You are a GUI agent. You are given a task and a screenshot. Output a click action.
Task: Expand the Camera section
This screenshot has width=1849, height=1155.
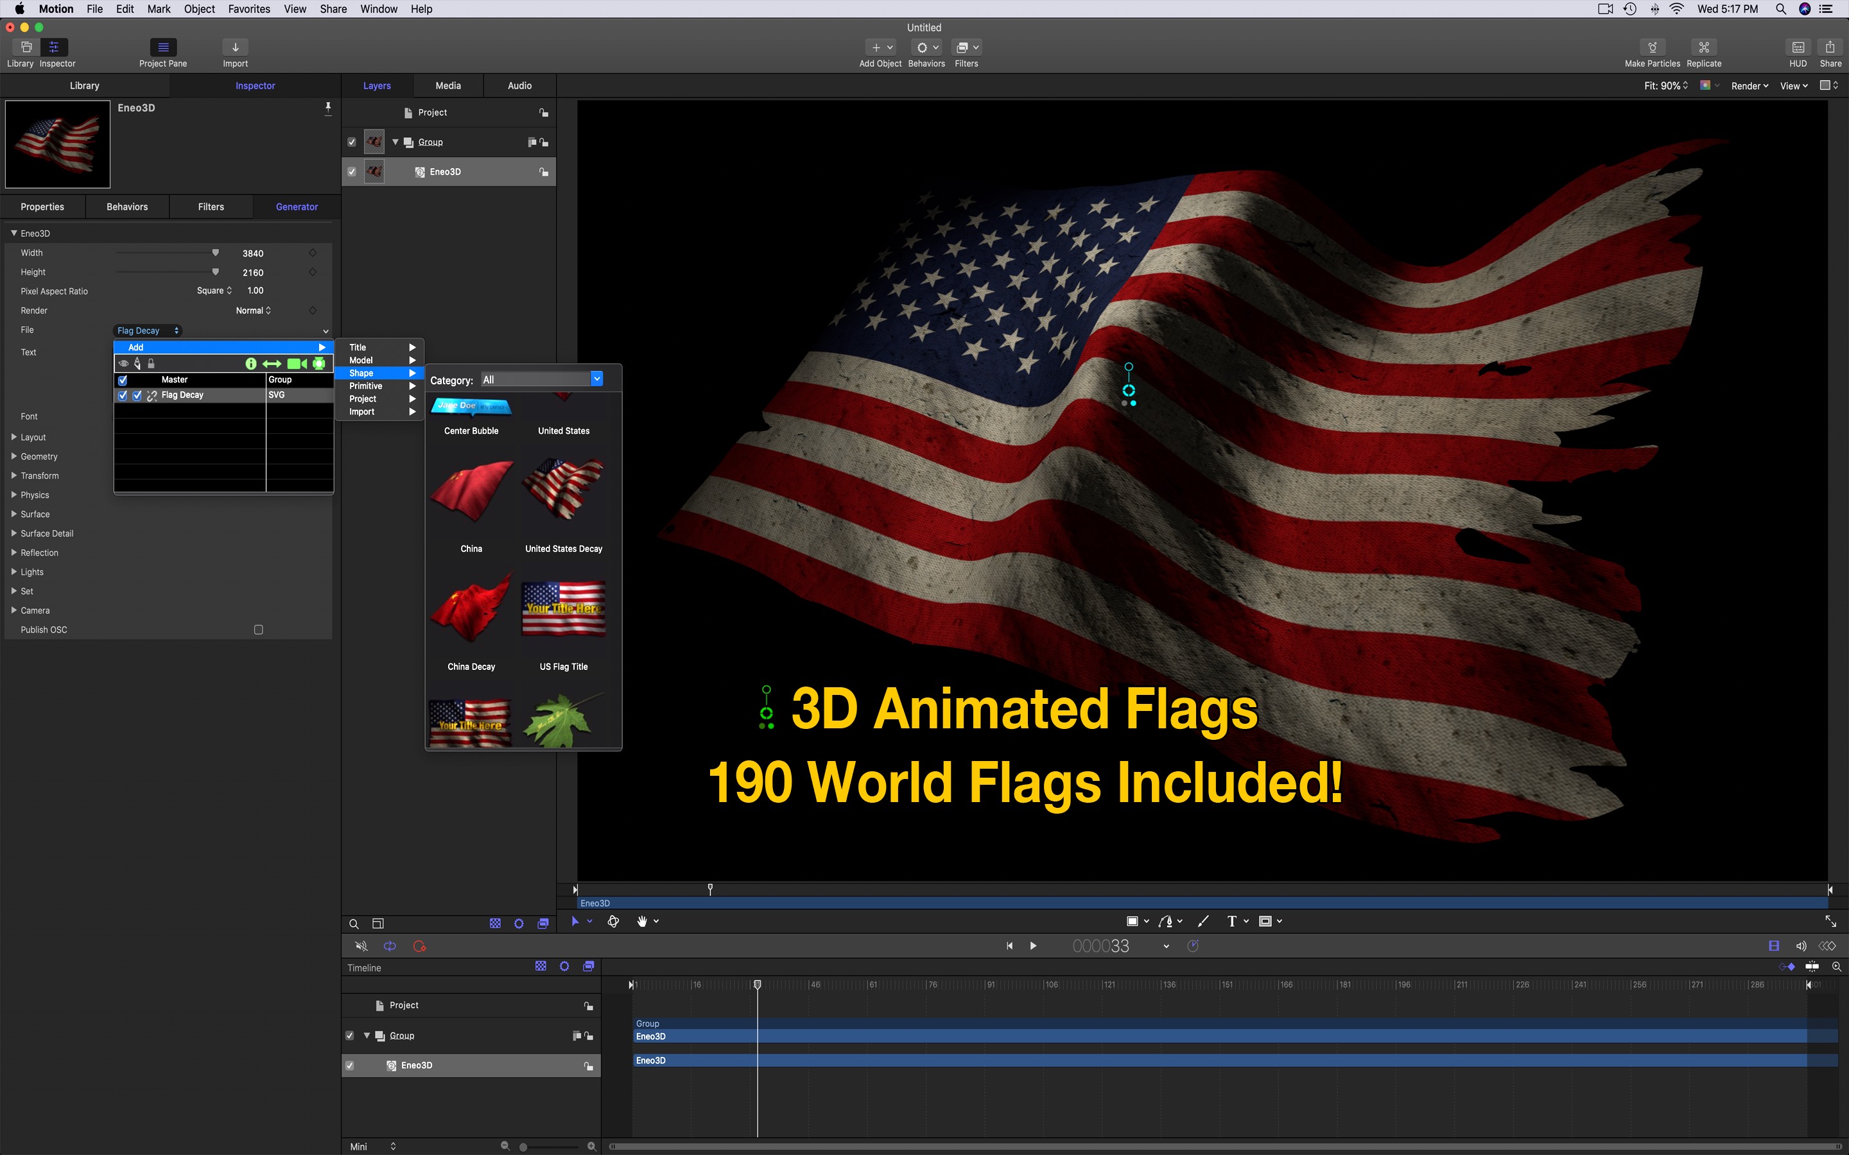(13, 610)
